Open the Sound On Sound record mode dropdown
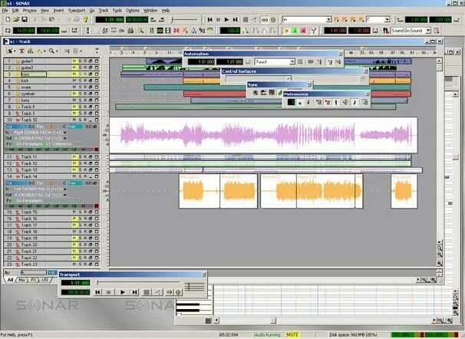The width and height of the screenshot is (465, 339). pos(428,31)
